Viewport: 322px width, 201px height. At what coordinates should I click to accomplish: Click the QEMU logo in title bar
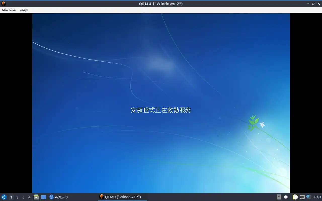point(4,4)
